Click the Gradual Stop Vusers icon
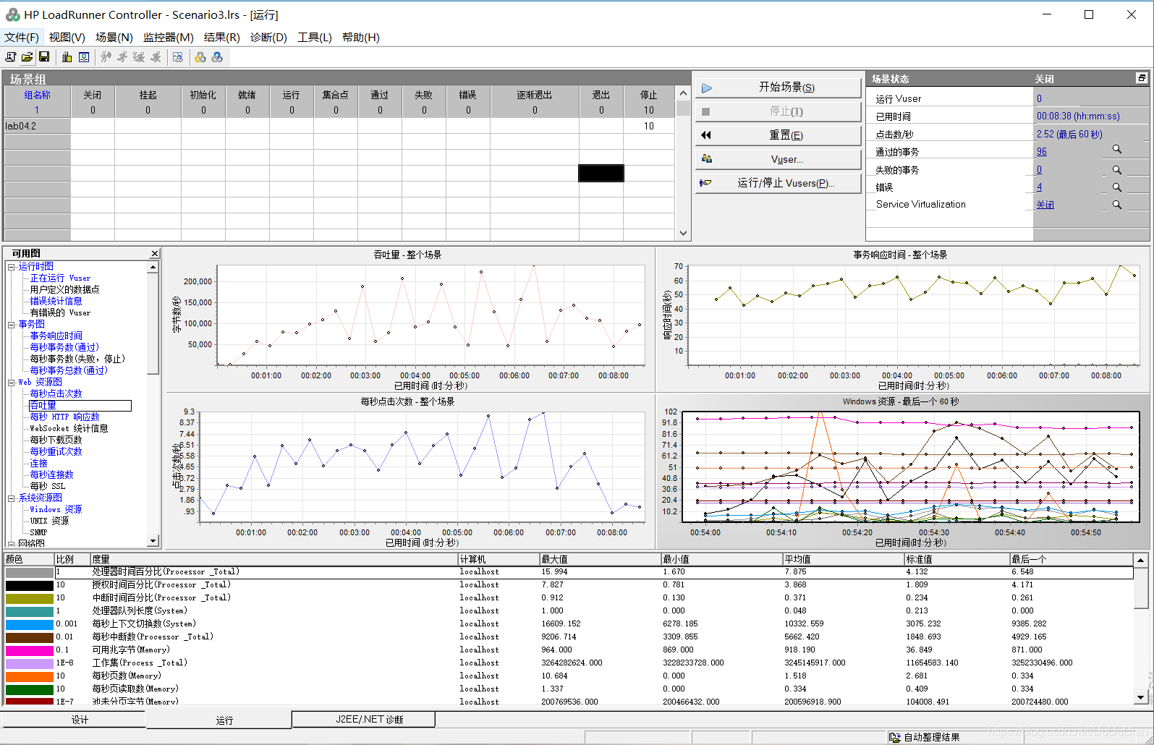 (139, 57)
